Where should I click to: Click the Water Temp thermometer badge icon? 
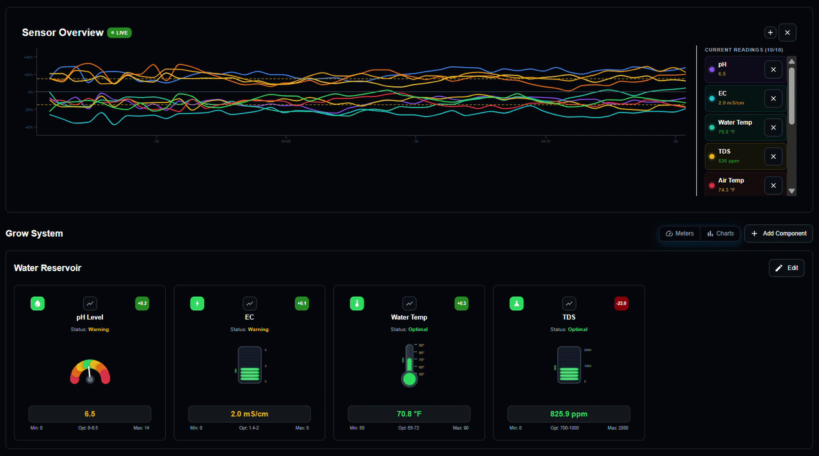(357, 303)
